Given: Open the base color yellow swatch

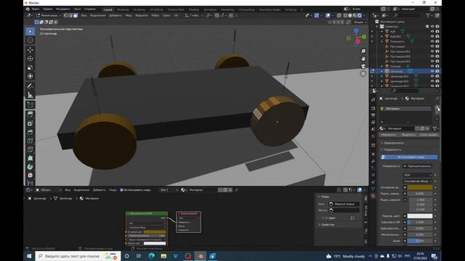Looking at the screenshot, I should (420, 187).
